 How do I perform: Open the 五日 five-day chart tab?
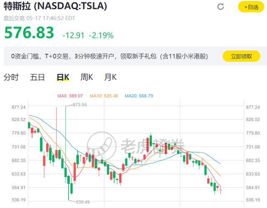point(37,77)
